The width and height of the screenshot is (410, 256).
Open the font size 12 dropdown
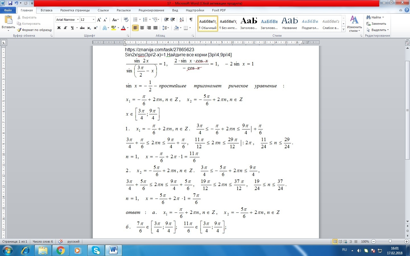click(93, 20)
